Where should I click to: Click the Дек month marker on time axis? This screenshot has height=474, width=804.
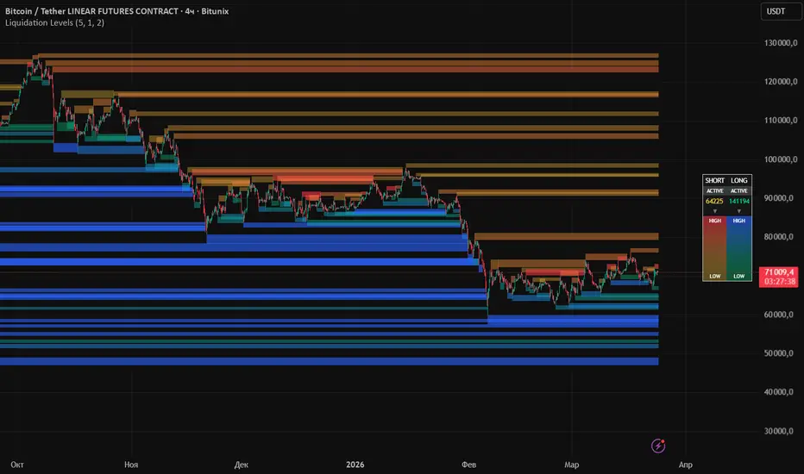click(241, 465)
